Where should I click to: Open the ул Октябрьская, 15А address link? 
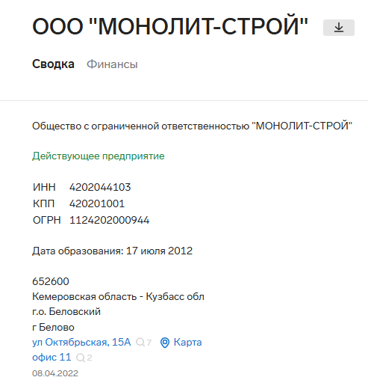(81, 342)
